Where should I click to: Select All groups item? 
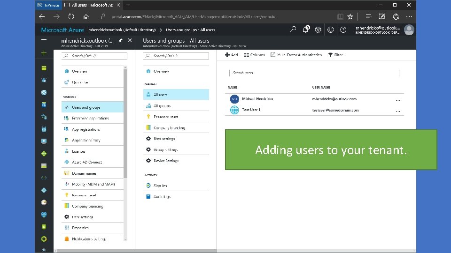coord(176,106)
